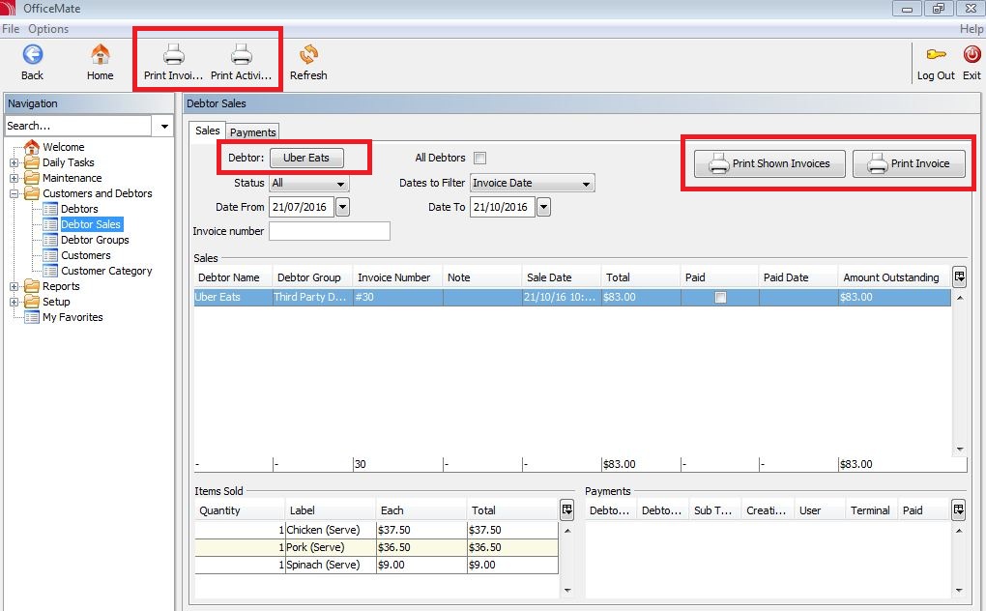Click into the Invoice number field
Viewport: 986px width, 611px height.
click(x=330, y=231)
